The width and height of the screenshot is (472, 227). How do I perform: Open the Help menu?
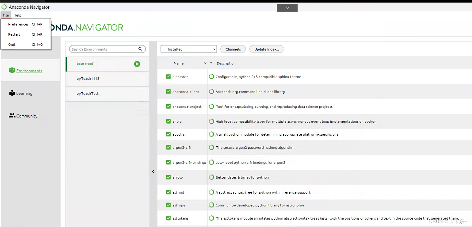point(18,15)
